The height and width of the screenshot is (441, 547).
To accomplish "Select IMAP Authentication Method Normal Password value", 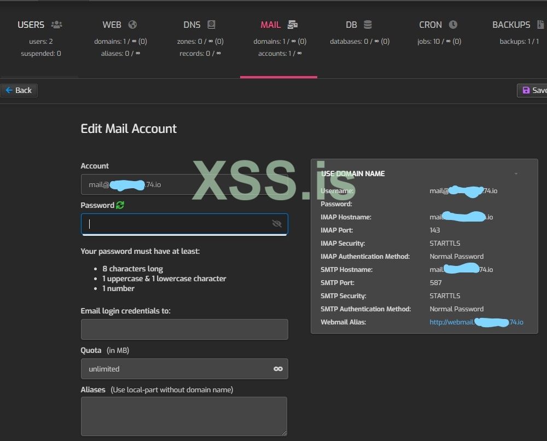I will point(457,257).
